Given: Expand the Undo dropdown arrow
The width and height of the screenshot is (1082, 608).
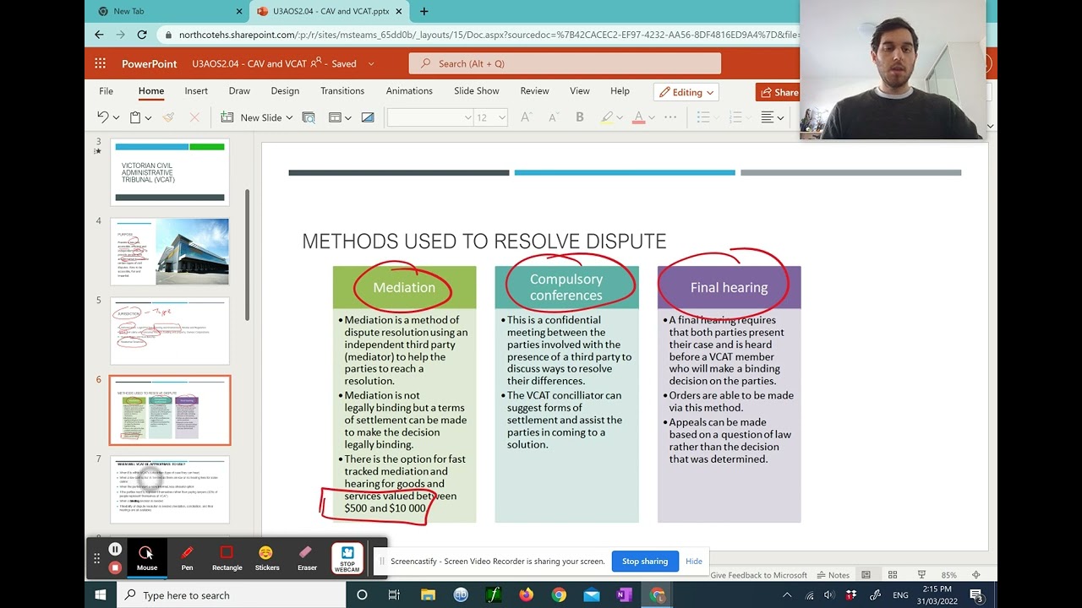Looking at the screenshot, I should (116, 117).
